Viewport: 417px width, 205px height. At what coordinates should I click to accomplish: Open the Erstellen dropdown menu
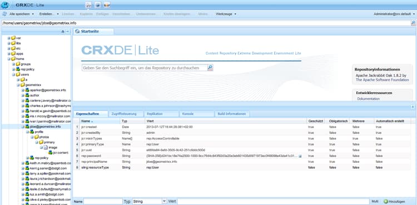pyautogui.click(x=49, y=14)
